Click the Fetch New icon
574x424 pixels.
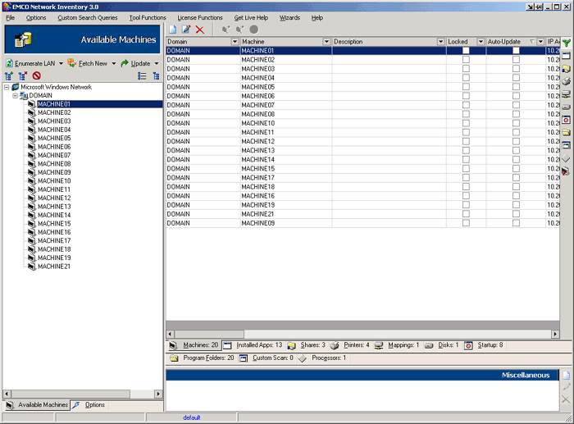(72, 63)
